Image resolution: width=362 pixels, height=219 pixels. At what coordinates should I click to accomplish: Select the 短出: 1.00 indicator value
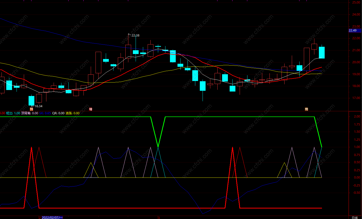(13, 113)
